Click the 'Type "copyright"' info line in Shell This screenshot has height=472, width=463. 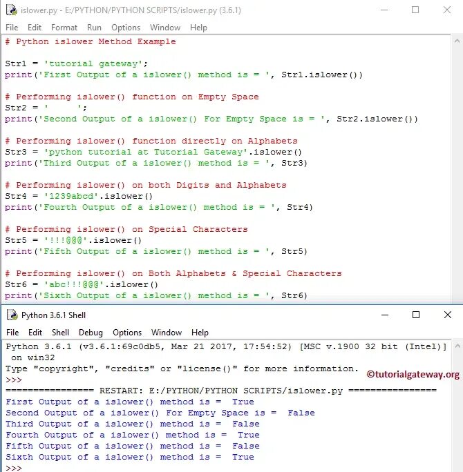pyautogui.click(x=182, y=368)
